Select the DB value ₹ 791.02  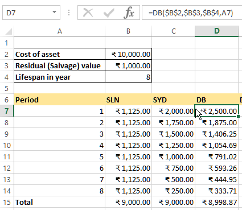pyautogui.click(x=216, y=157)
